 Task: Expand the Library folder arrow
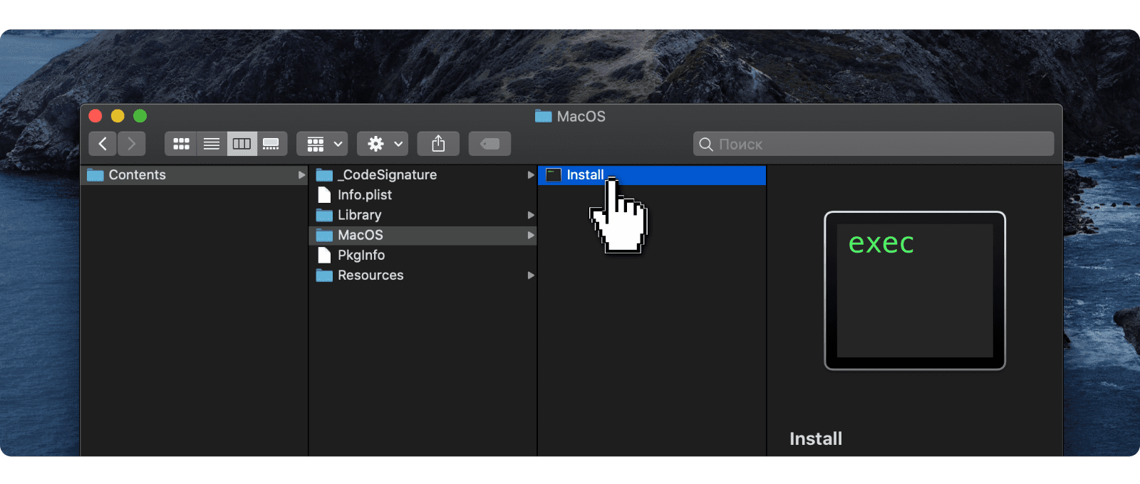531,215
